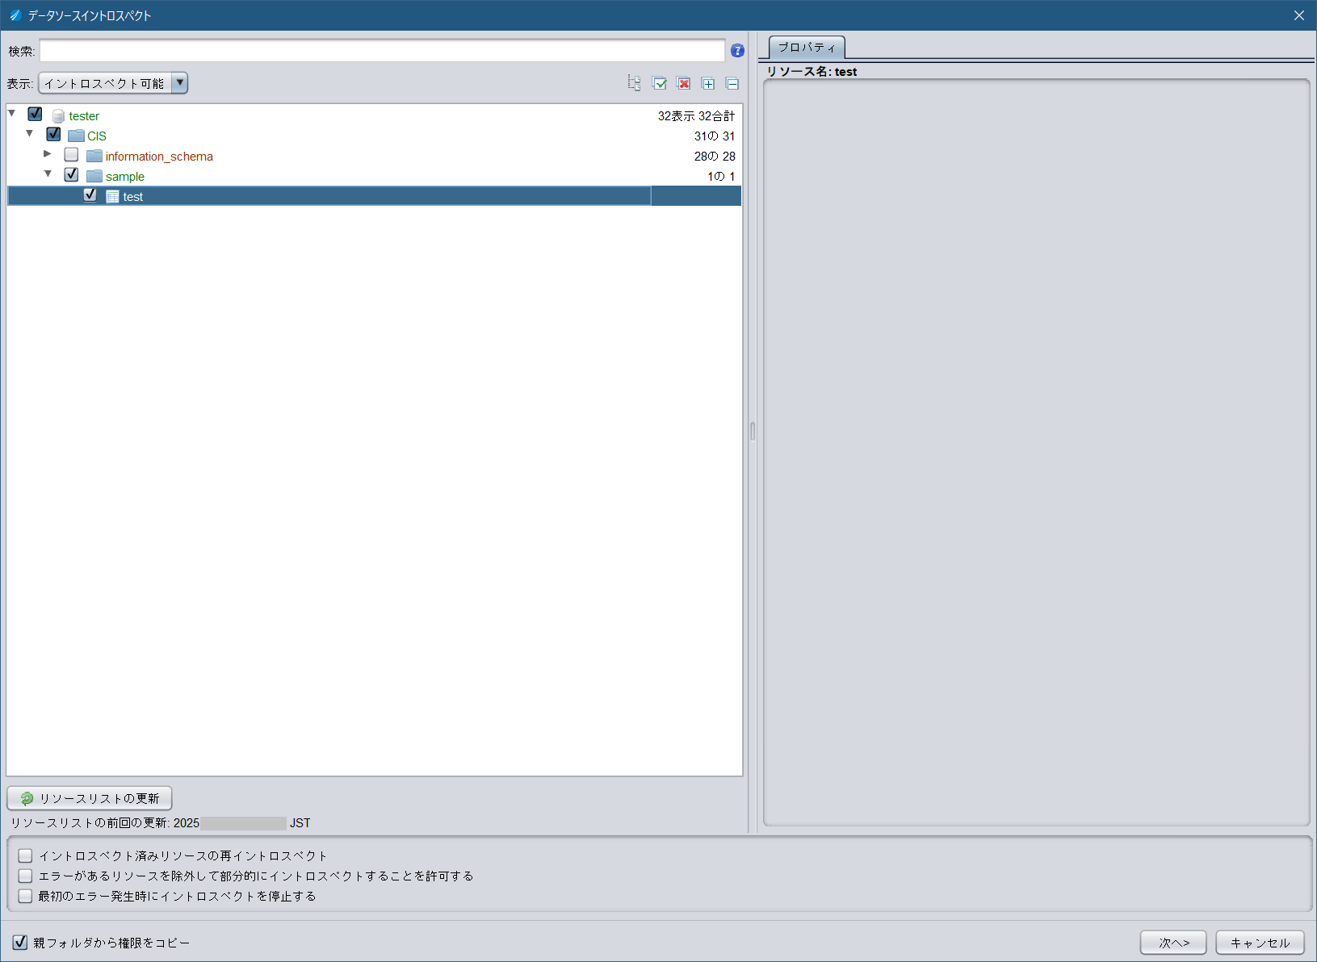Screen dimensions: 1317x962
Task: Enable 最初のエラー発生時にイントロスペクトを停止する
Action: pos(26,896)
